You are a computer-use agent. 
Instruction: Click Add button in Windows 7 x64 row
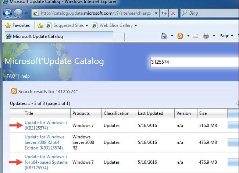(233, 162)
